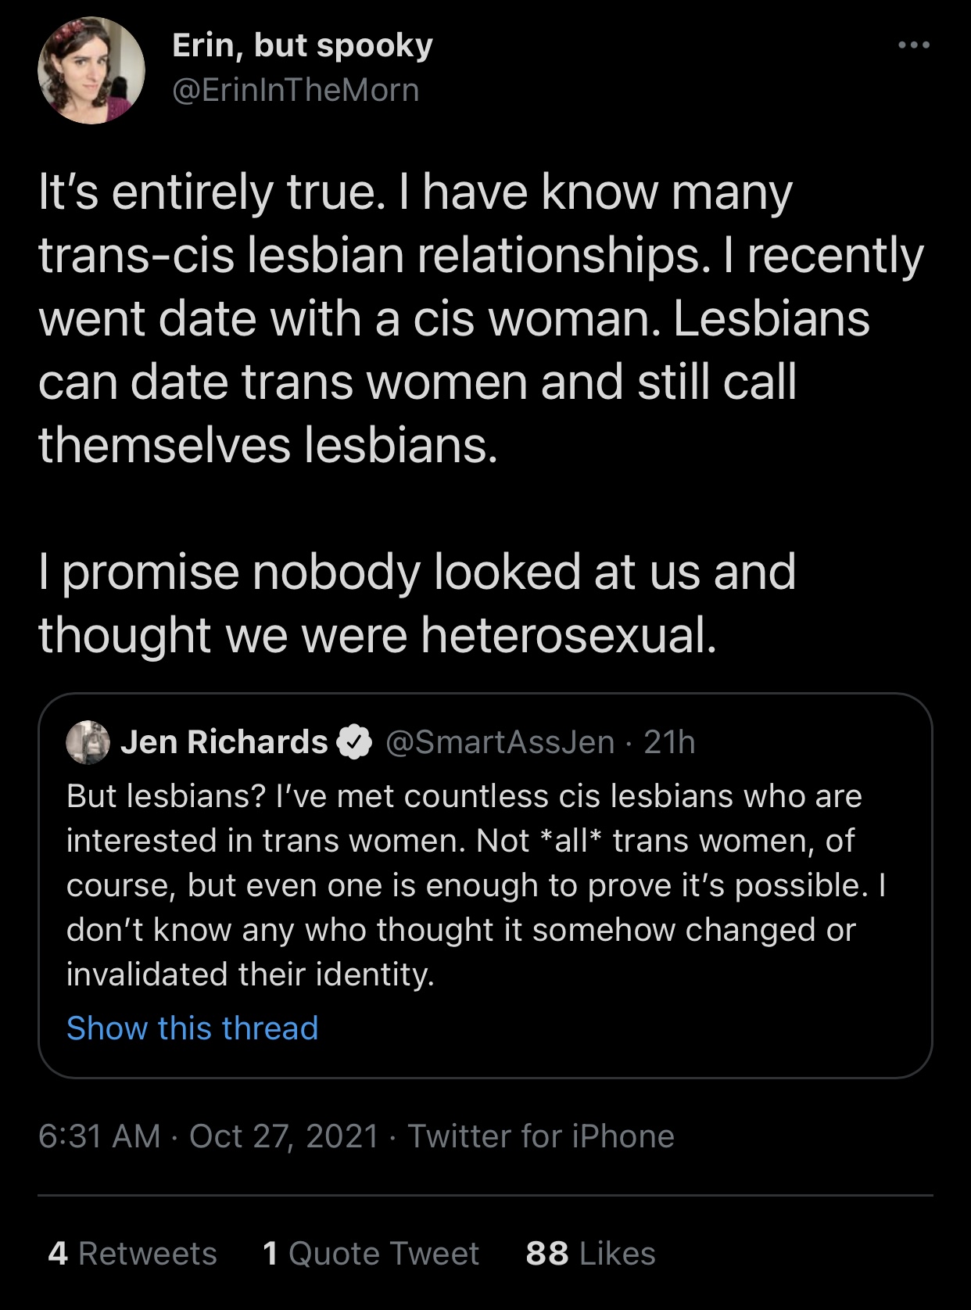Screen dimensions: 971x1310
Task: Open the three-dot more options menu
Action: [913, 45]
